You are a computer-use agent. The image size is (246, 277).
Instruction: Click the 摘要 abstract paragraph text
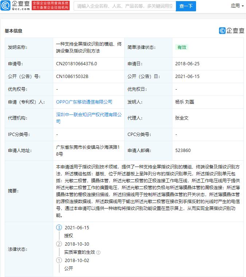148,191
